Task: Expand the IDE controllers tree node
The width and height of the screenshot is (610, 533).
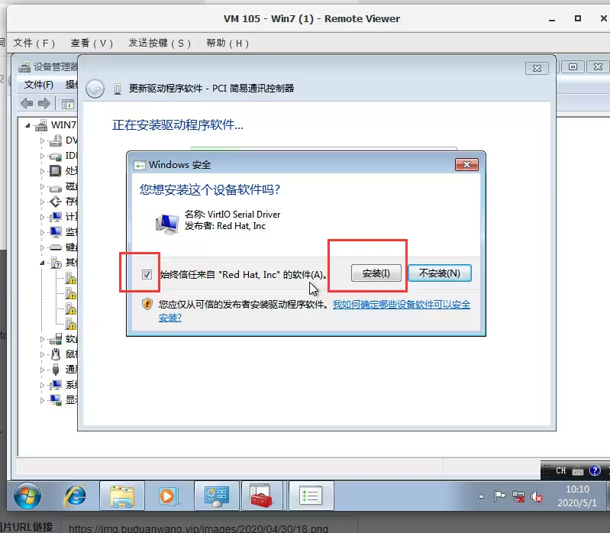Action: tap(42, 156)
